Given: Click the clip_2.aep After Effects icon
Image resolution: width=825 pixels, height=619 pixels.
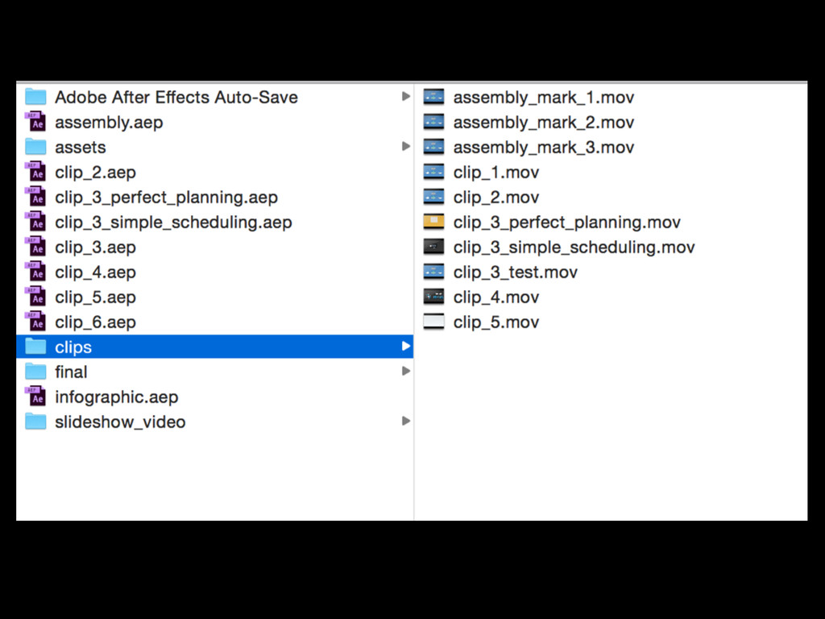Looking at the screenshot, I should click(35, 172).
